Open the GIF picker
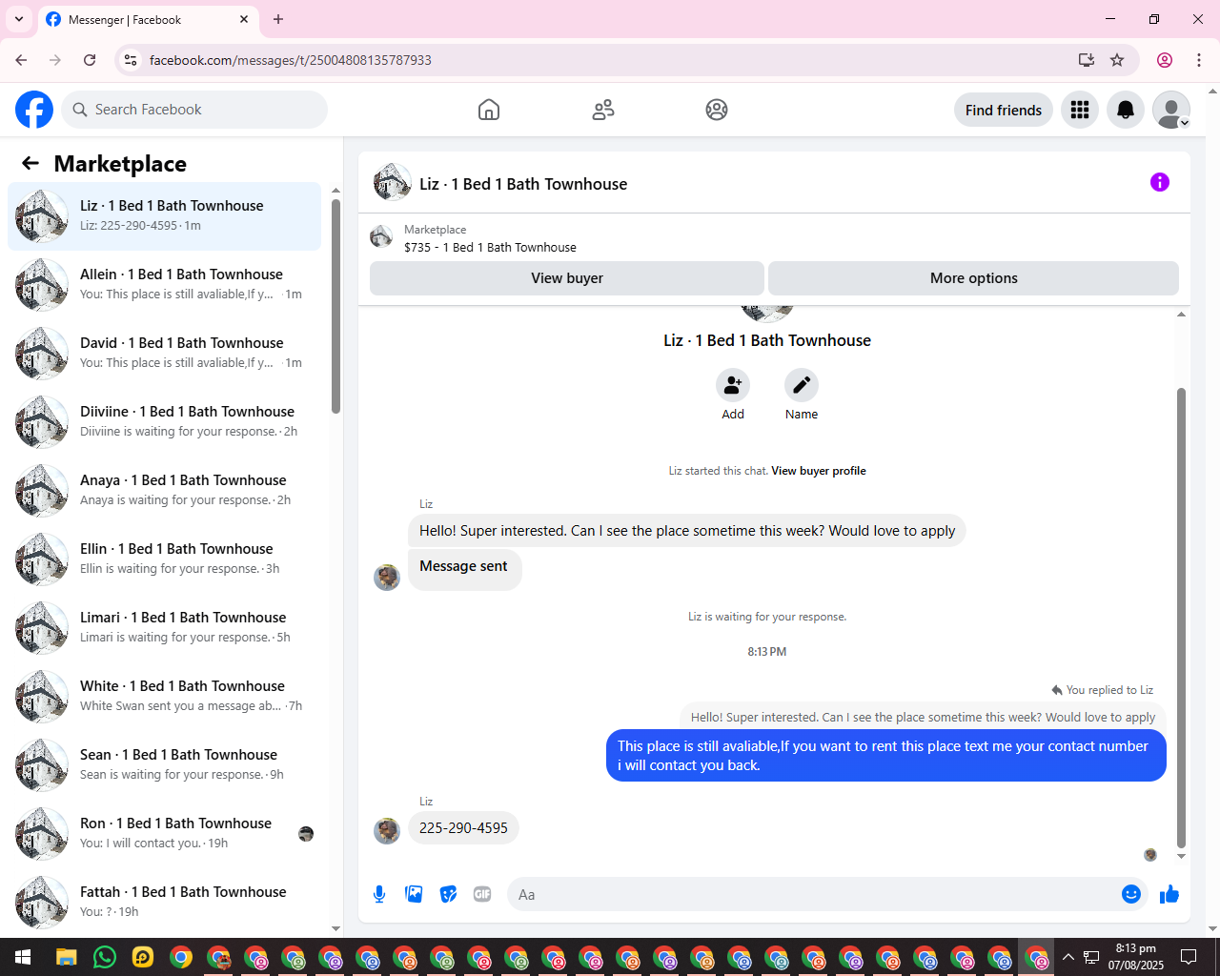Viewport: 1220px width, 976px height. 482,894
